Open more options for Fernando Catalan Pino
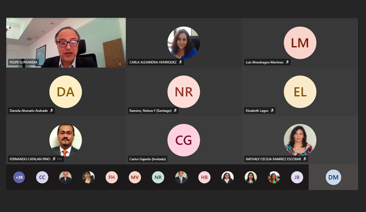The height and width of the screenshot is (212, 366). [x=60, y=159]
